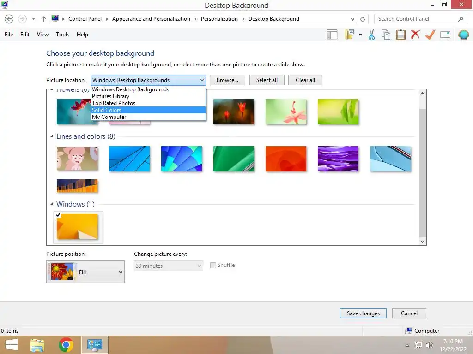Click the Save changes button
Viewport: 473px width, 354px height.
tap(363, 313)
